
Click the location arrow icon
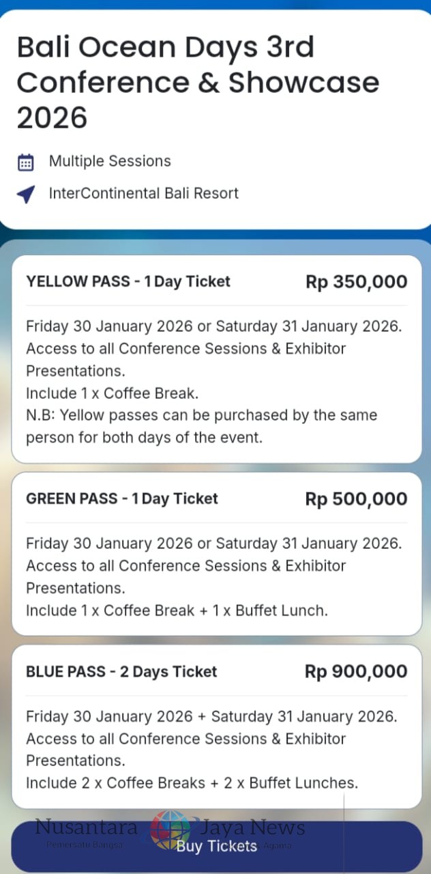(25, 195)
